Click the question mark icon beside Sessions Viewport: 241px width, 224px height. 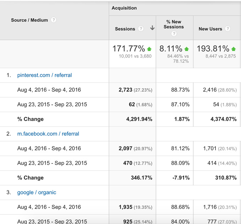(x=141, y=29)
